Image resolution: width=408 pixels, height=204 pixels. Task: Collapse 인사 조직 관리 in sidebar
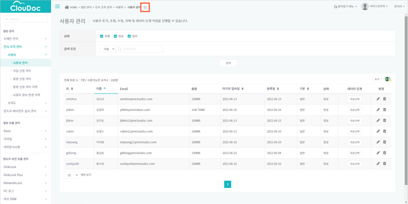pyautogui.click(x=25, y=47)
